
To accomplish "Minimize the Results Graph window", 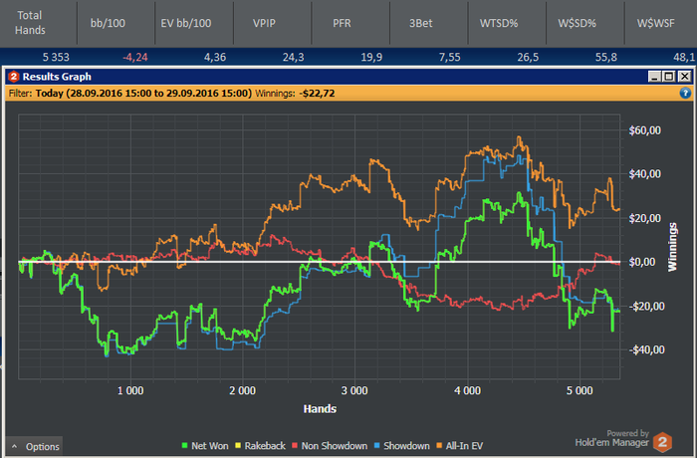I will click(x=654, y=77).
